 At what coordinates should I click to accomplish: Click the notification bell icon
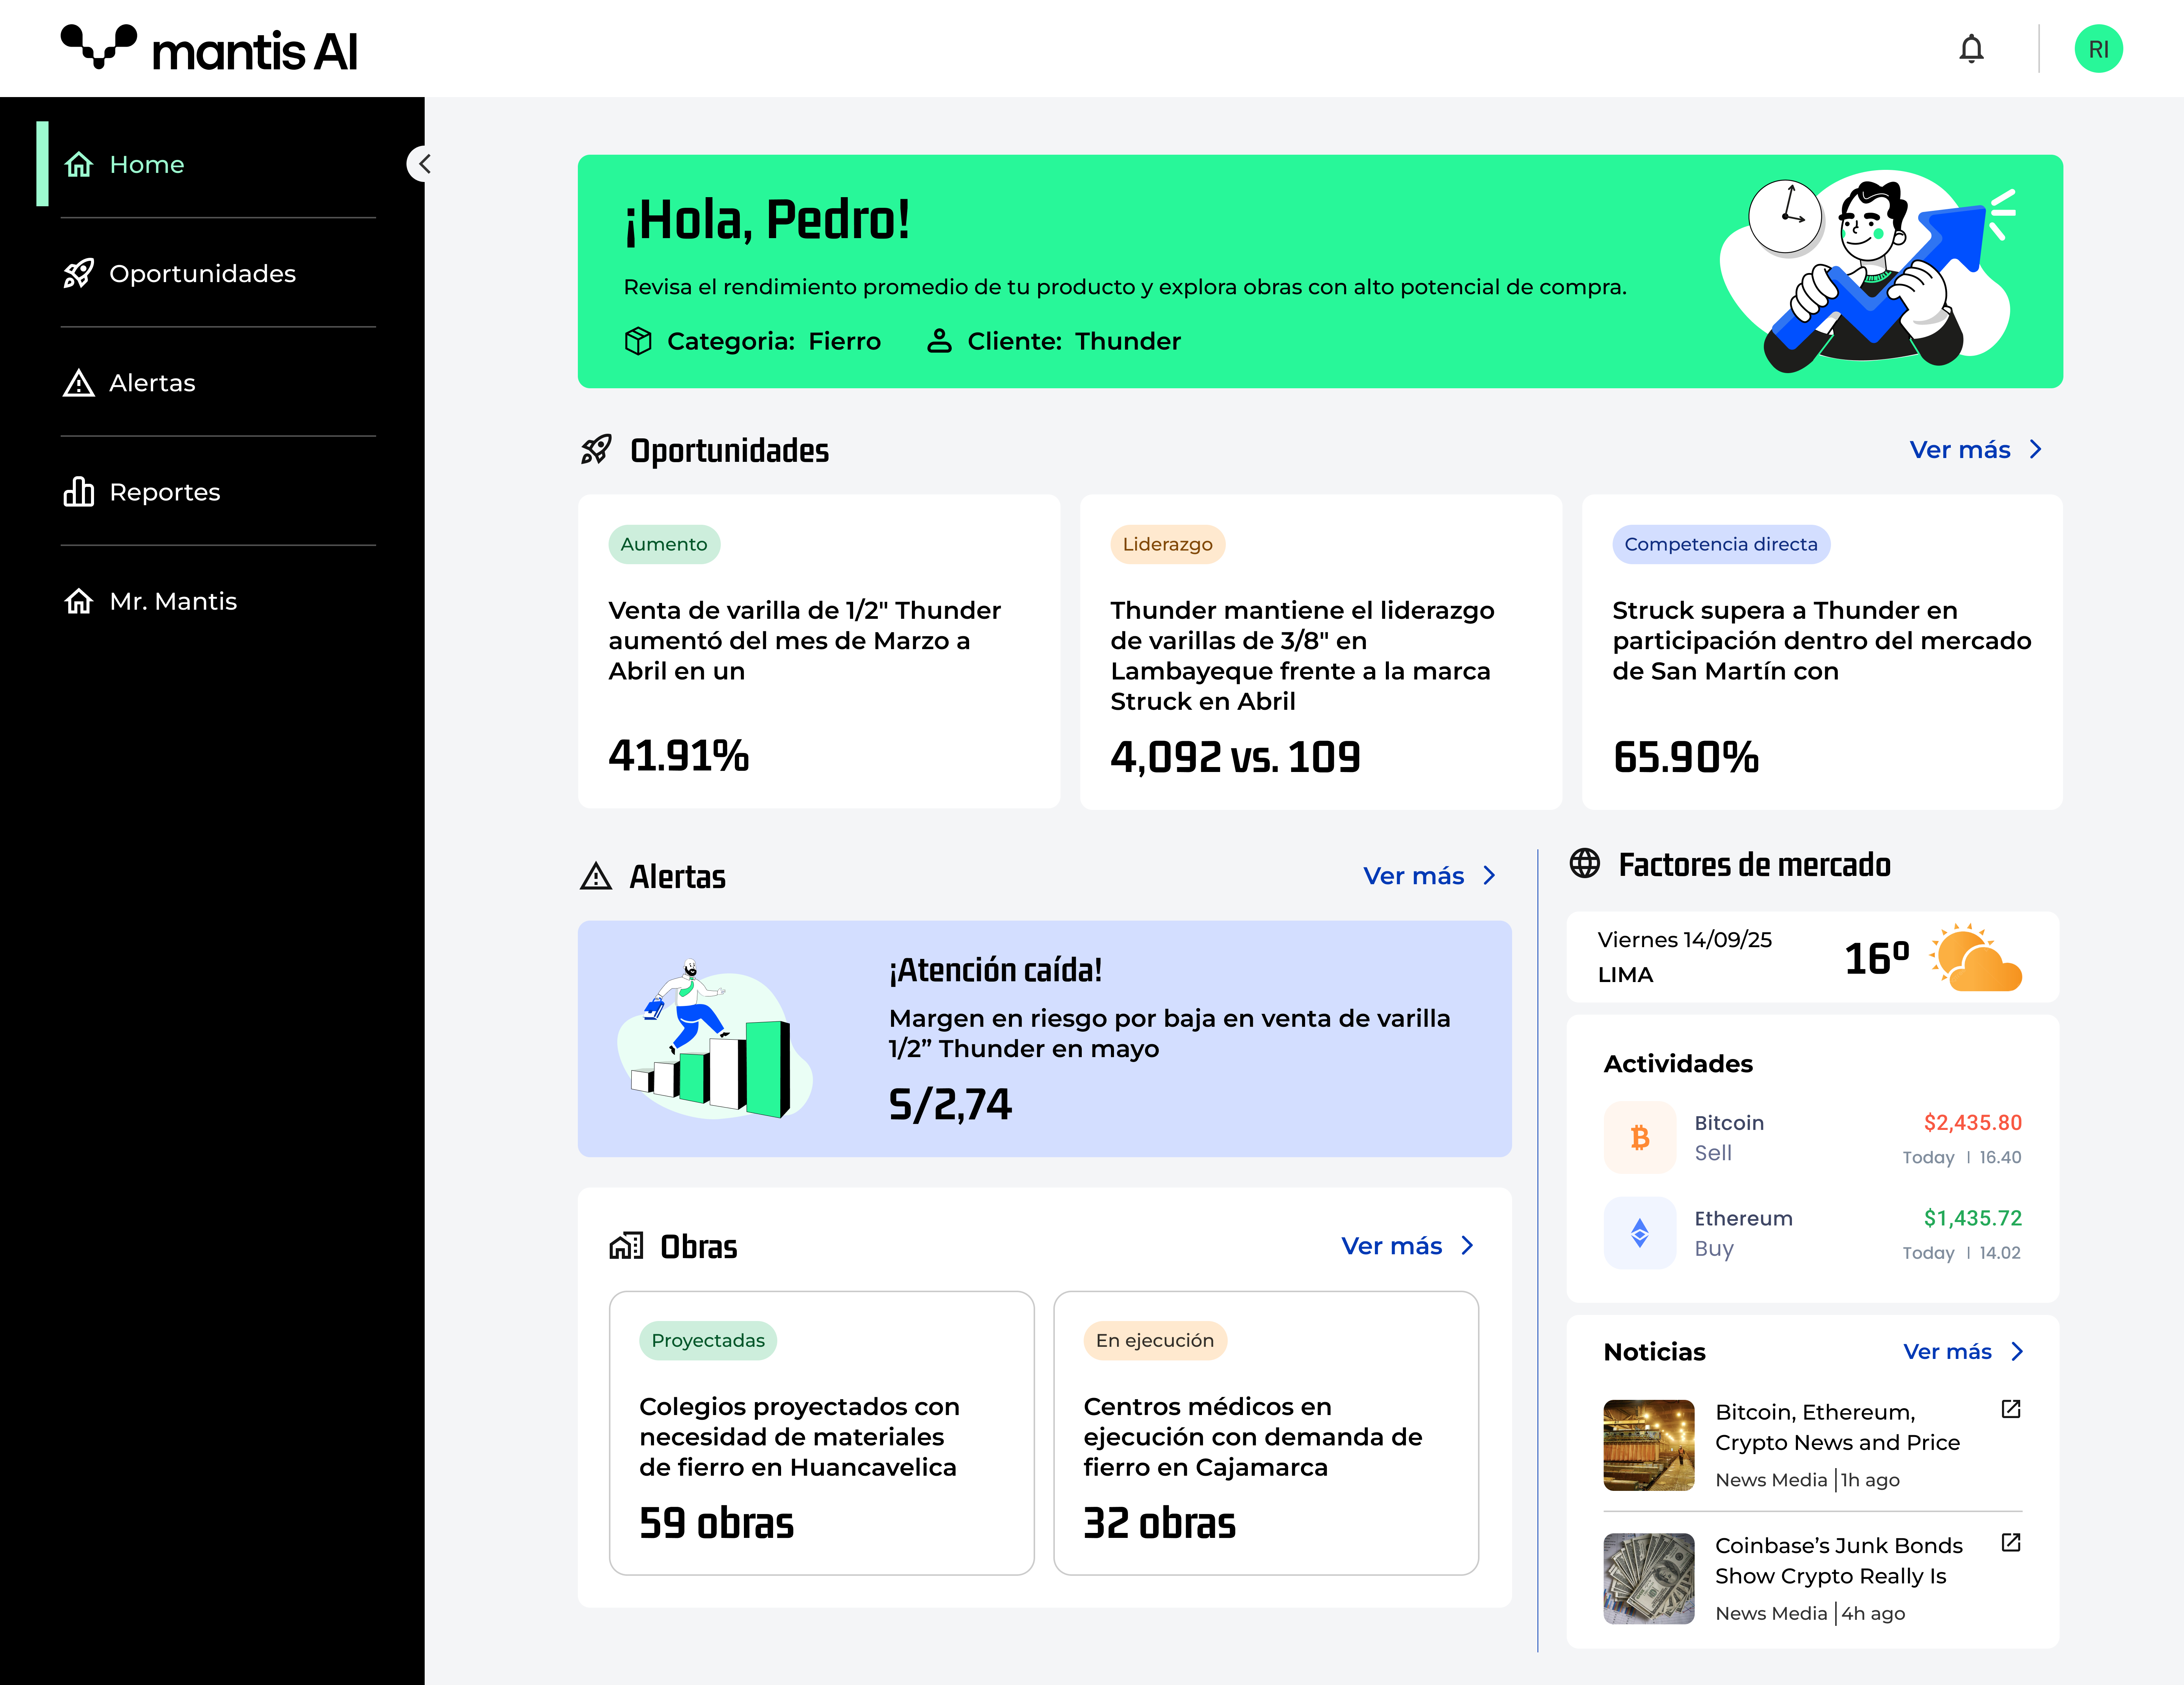[1970, 49]
